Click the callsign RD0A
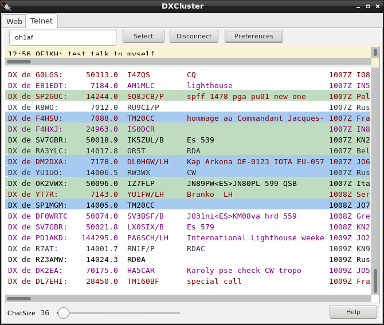This screenshot has height=325, width=384. coord(136,260)
